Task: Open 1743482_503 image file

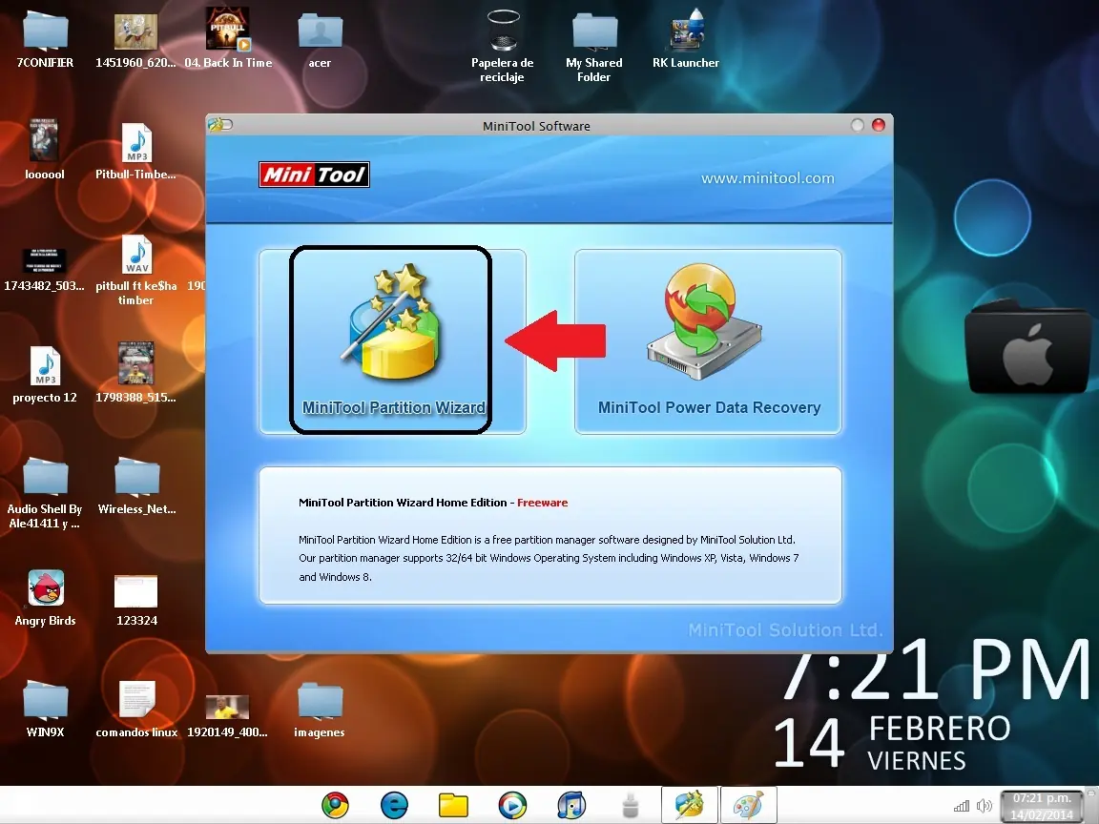Action: click(44, 270)
